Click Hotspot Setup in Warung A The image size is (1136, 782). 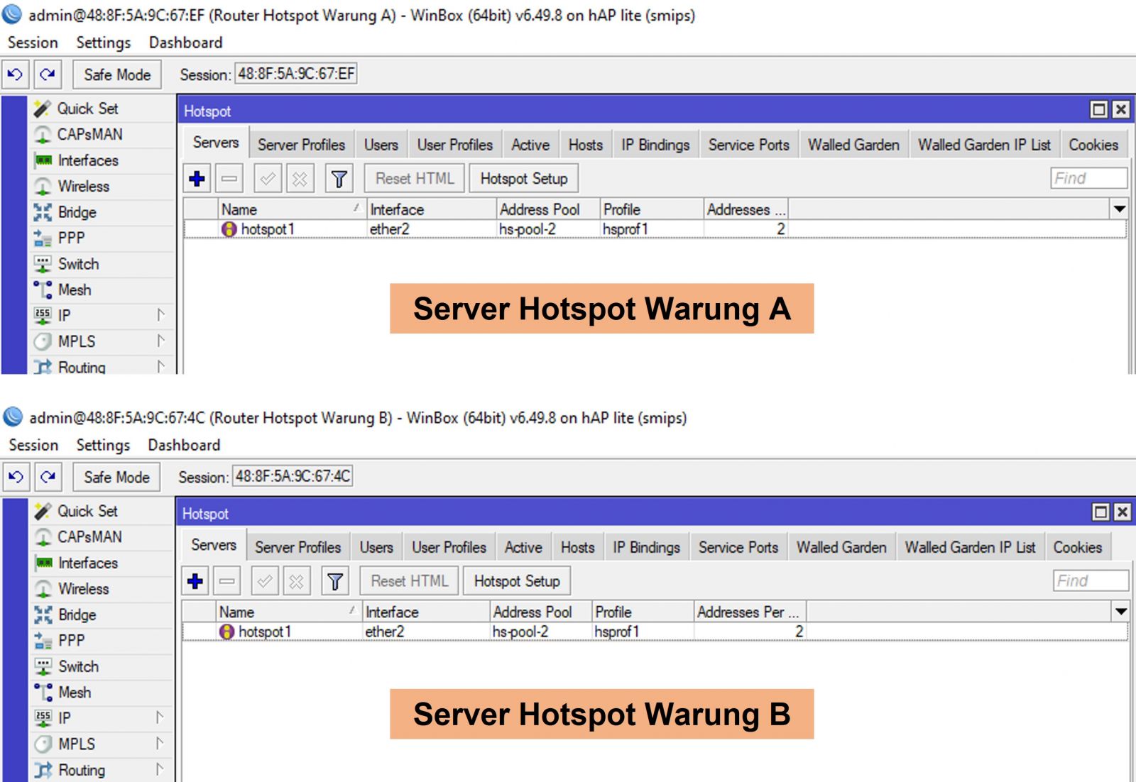click(x=524, y=178)
